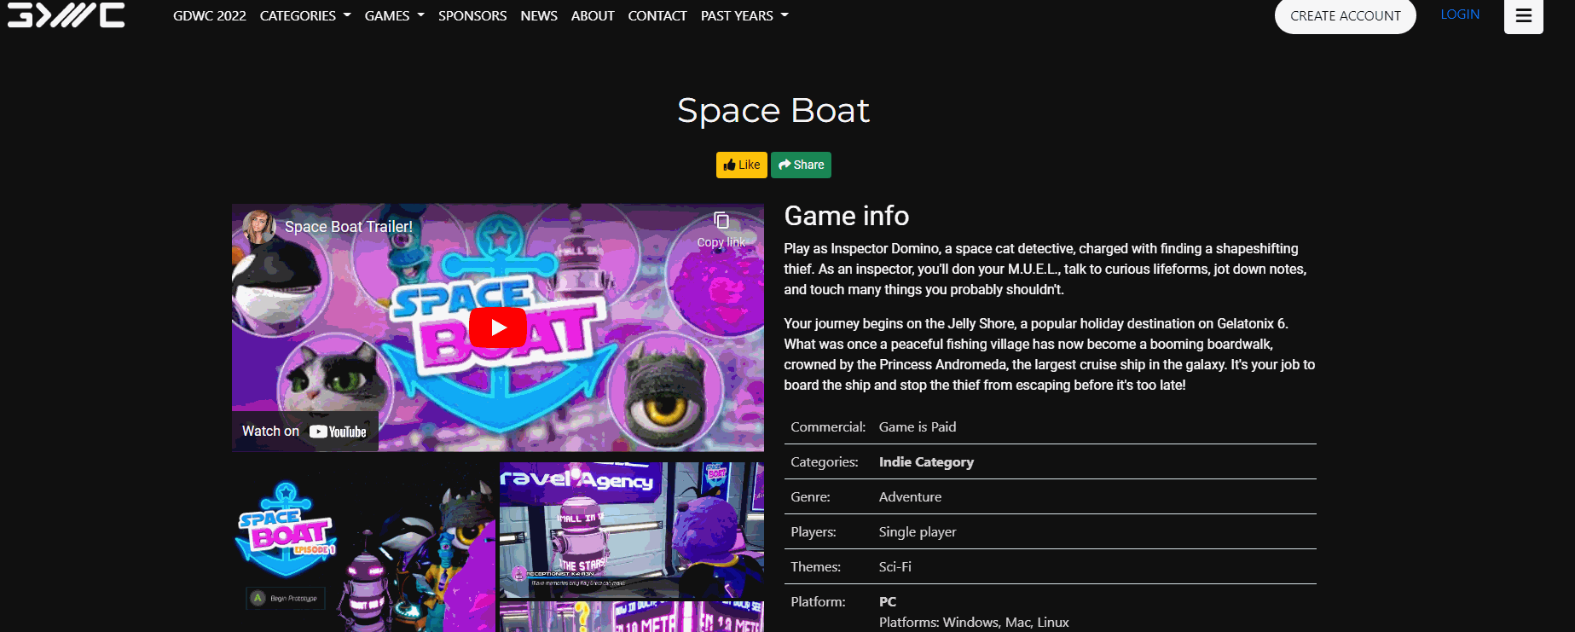Expand the Categories dropdown
The width and height of the screenshot is (1575, 632).
point(304,15)
